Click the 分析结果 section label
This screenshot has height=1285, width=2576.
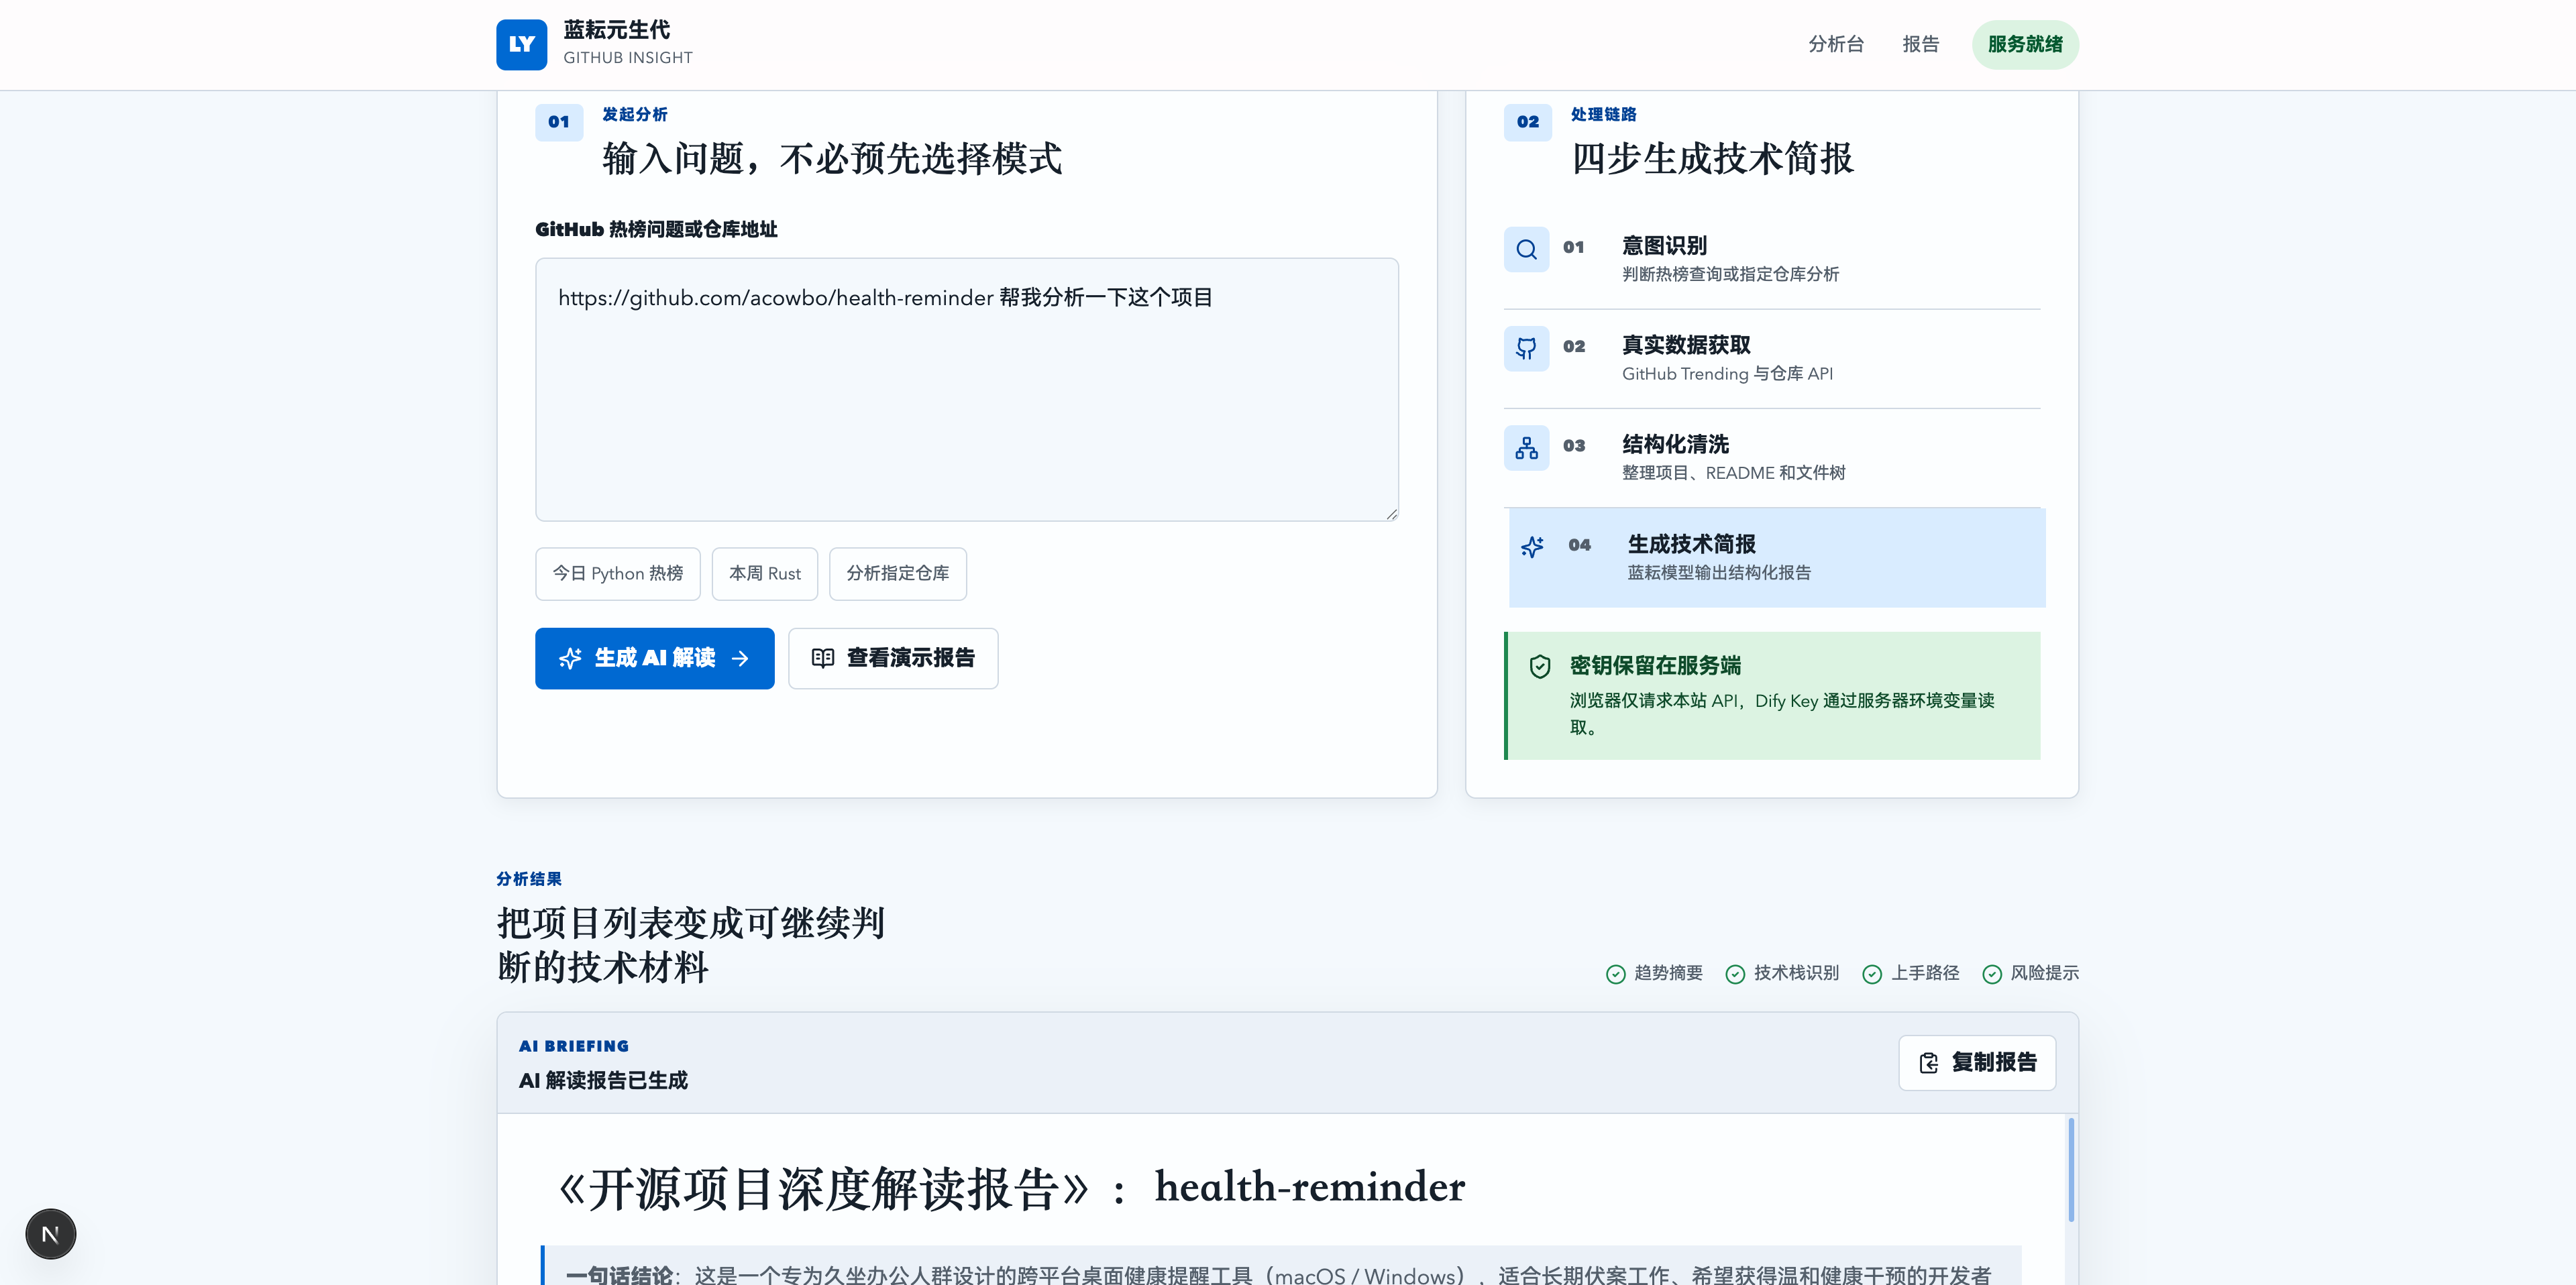tap(528, 879)
